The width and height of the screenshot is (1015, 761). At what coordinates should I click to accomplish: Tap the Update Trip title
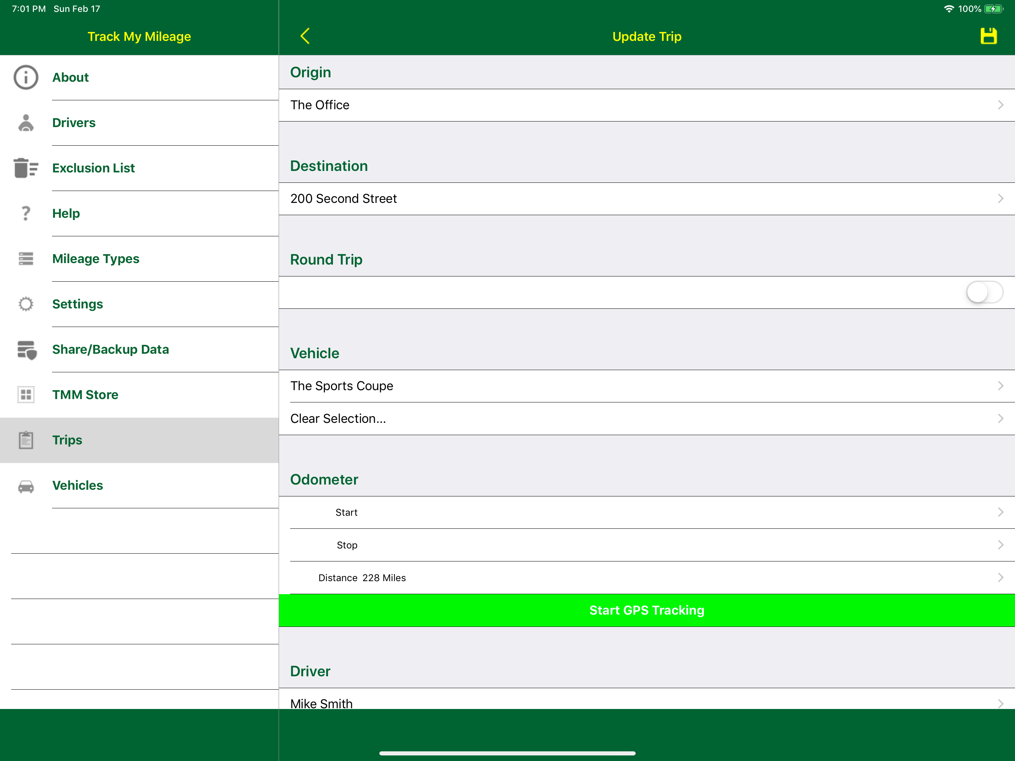pyautogui.click(x=646, y=36)
